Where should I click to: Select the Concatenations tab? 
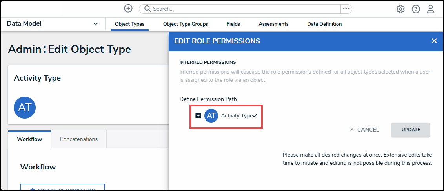[79, 139]
